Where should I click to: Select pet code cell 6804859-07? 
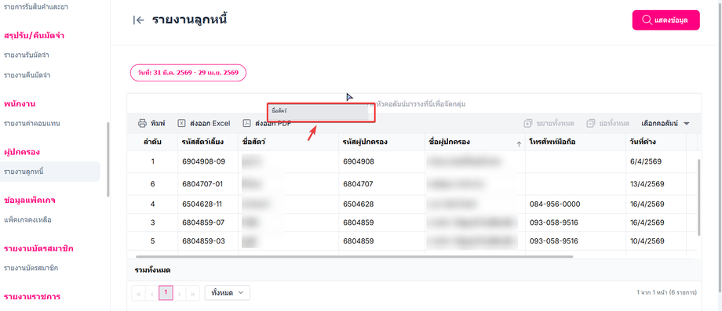click(208, 222)
